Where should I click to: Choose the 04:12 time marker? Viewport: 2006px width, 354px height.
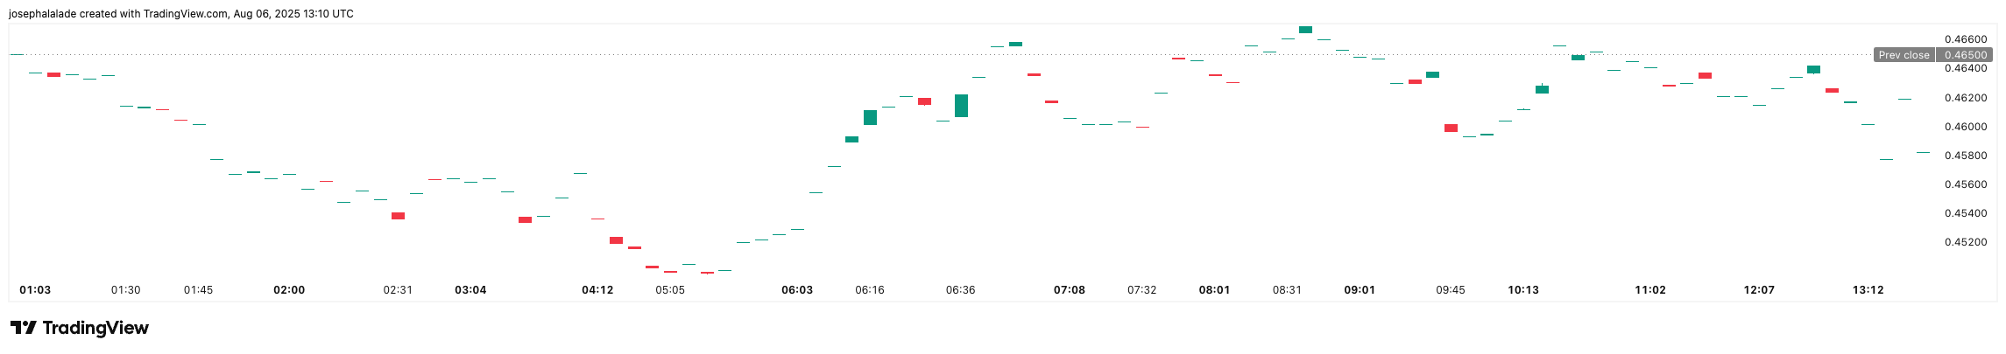(597, 290)
